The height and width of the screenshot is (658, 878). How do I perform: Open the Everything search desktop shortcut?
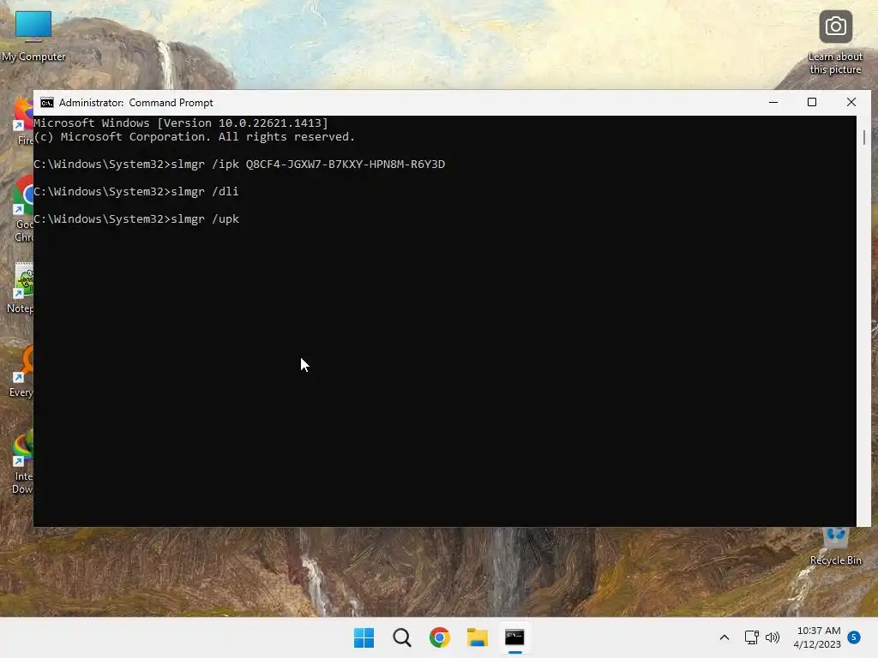(22, 372)
